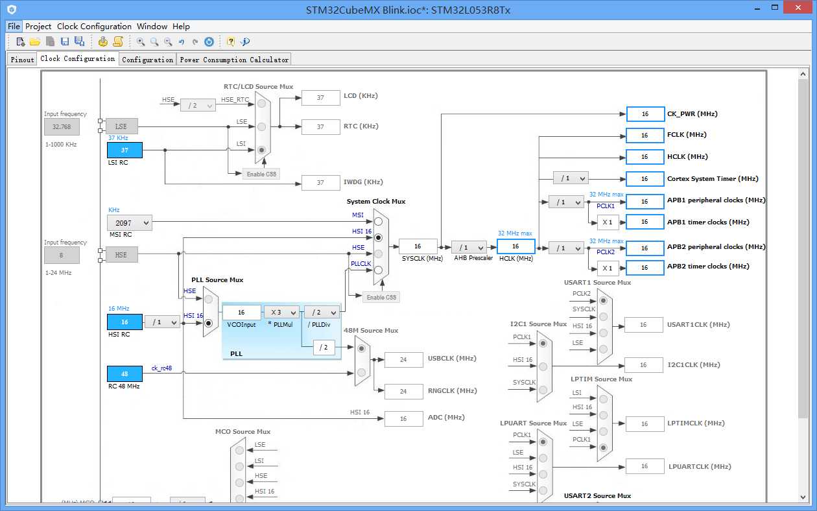
Task: Select LSE in RTC/LCD Source Mux
Action: [x=262, y=126]
